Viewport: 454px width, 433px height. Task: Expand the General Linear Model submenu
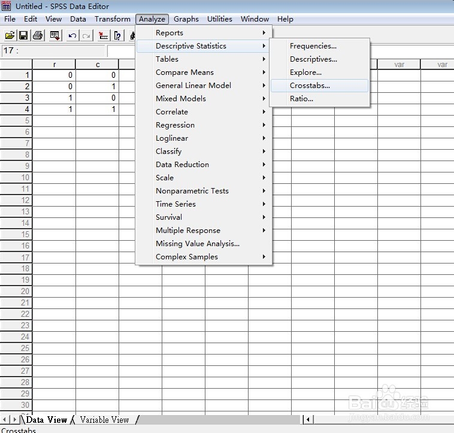click(x=204, y=86)
